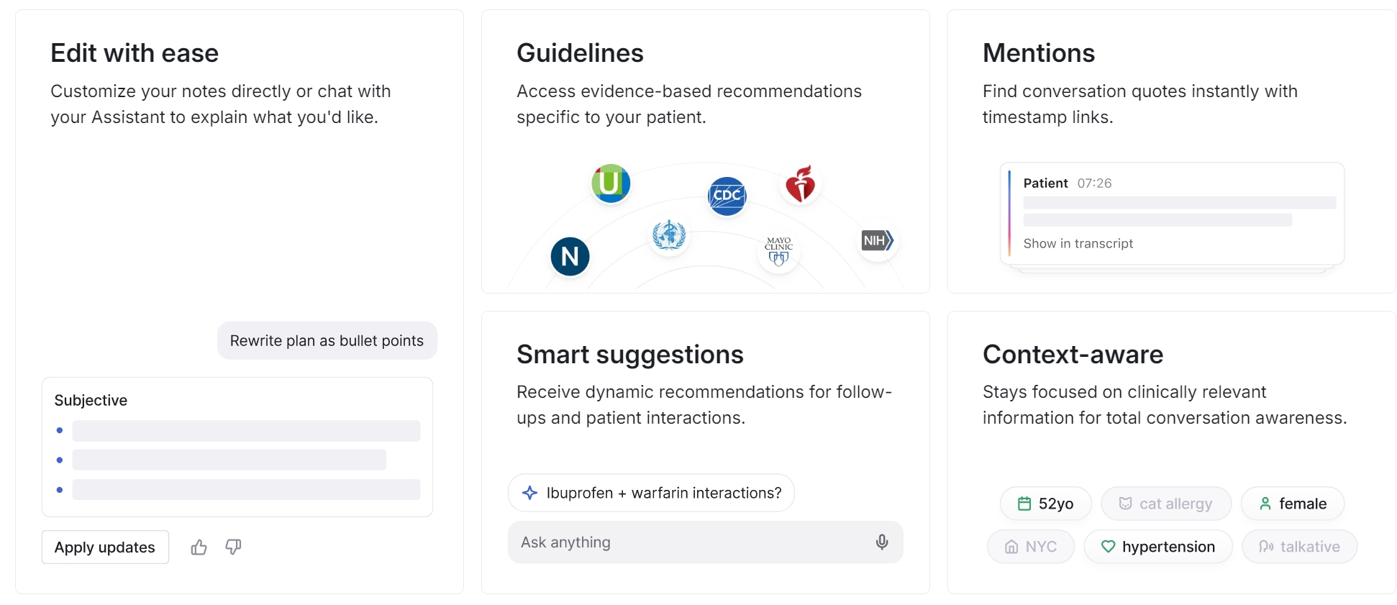Enable the talkative context chip
The image size is (1397, 605).
click(x=1299, y=547)
